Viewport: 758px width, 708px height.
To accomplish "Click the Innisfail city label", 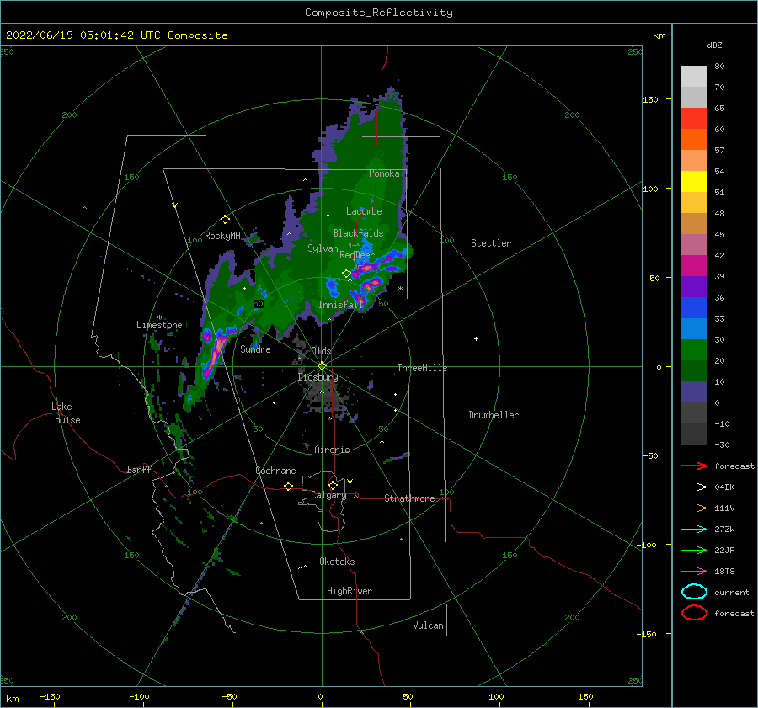I will pos(340,305).
